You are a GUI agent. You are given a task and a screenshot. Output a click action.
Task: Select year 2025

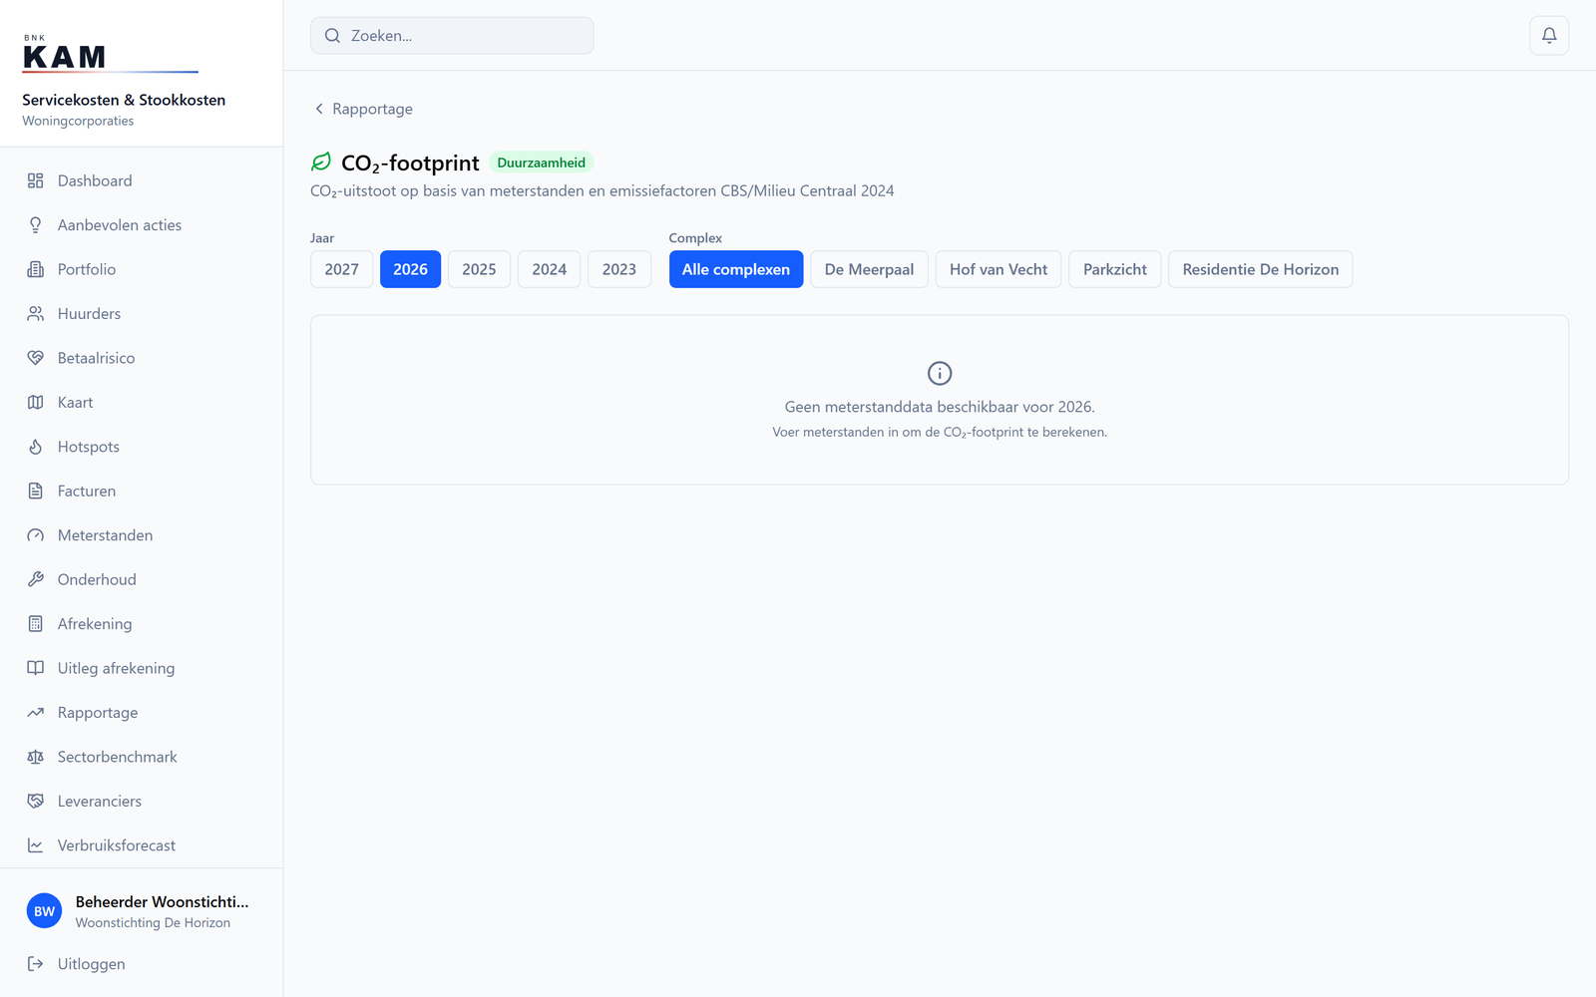[x=479, y=269]
